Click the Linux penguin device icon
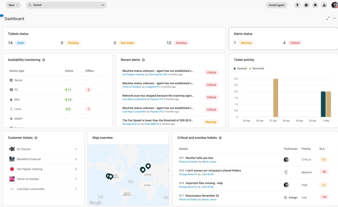The width and height of the screenshot is (338, 207). (x=11, y=109)
